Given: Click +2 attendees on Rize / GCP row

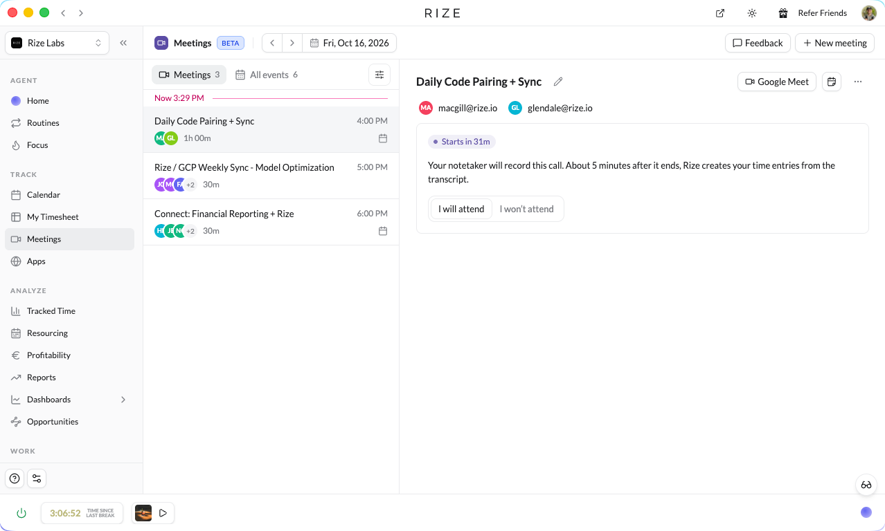Looking at the screenshot, I should pos(190,185).
